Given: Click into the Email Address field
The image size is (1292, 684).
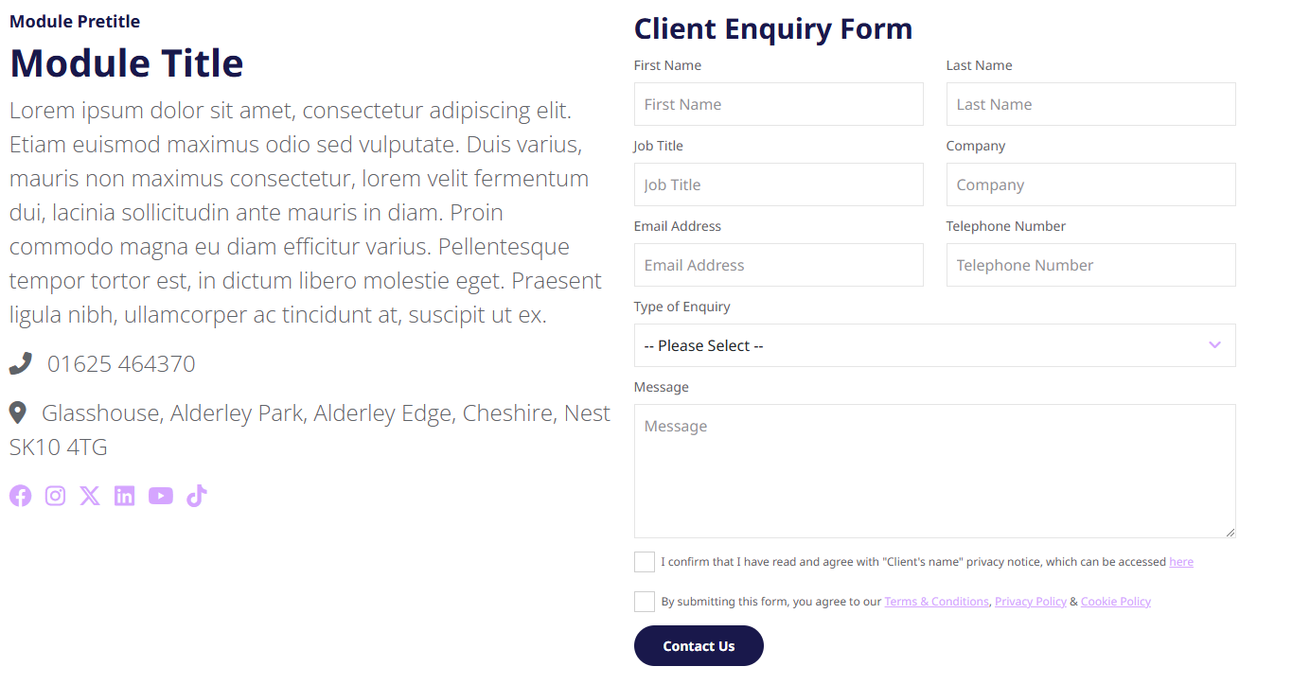Looking at the screenshot, I should coord(779,265).
